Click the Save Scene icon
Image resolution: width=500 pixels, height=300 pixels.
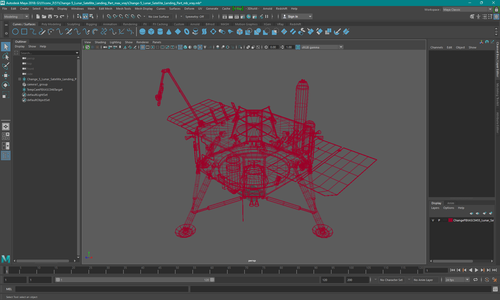(50, 16)
